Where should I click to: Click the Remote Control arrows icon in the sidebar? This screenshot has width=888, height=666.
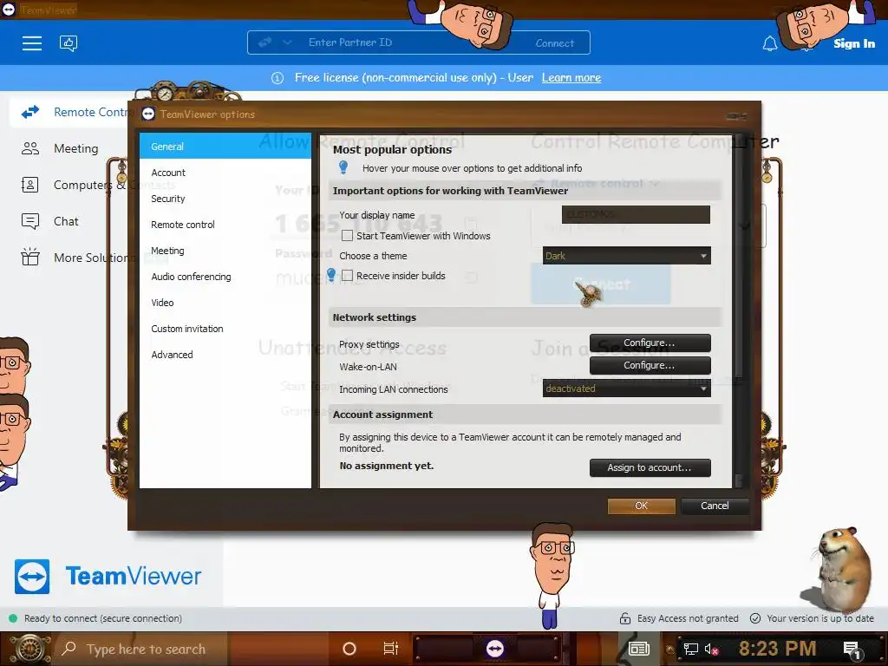[30, 112]
